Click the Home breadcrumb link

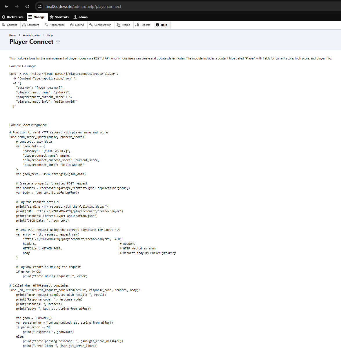pyautogui.click(x=13, y=35)
